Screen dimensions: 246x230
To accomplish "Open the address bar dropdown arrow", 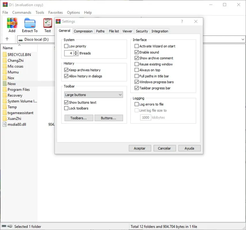I will tap(243, 39).
